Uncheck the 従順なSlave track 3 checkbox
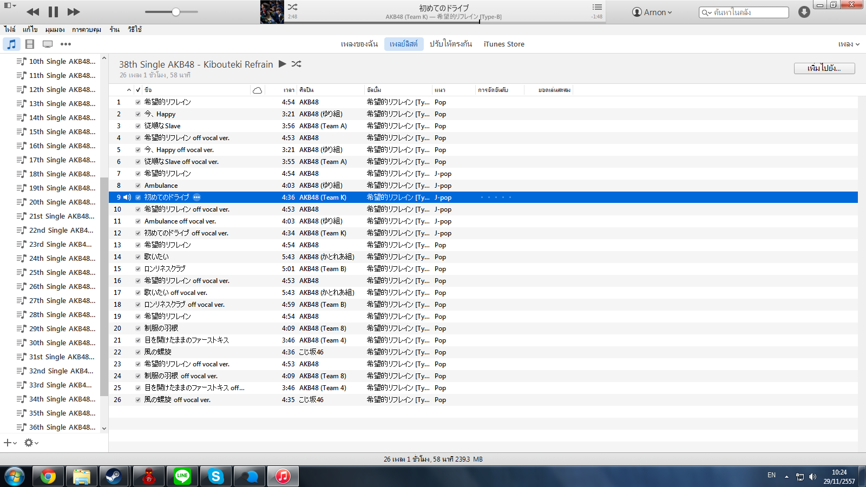The width and height of the screenshot is (866, 487). point(138,126)
